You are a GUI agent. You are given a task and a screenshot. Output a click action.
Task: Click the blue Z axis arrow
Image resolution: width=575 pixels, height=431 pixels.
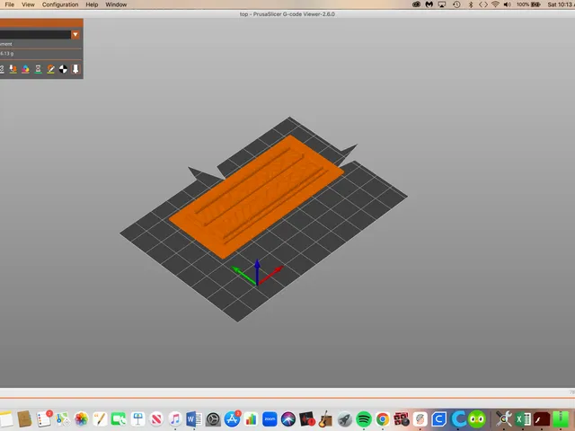[x=258, y=271]
